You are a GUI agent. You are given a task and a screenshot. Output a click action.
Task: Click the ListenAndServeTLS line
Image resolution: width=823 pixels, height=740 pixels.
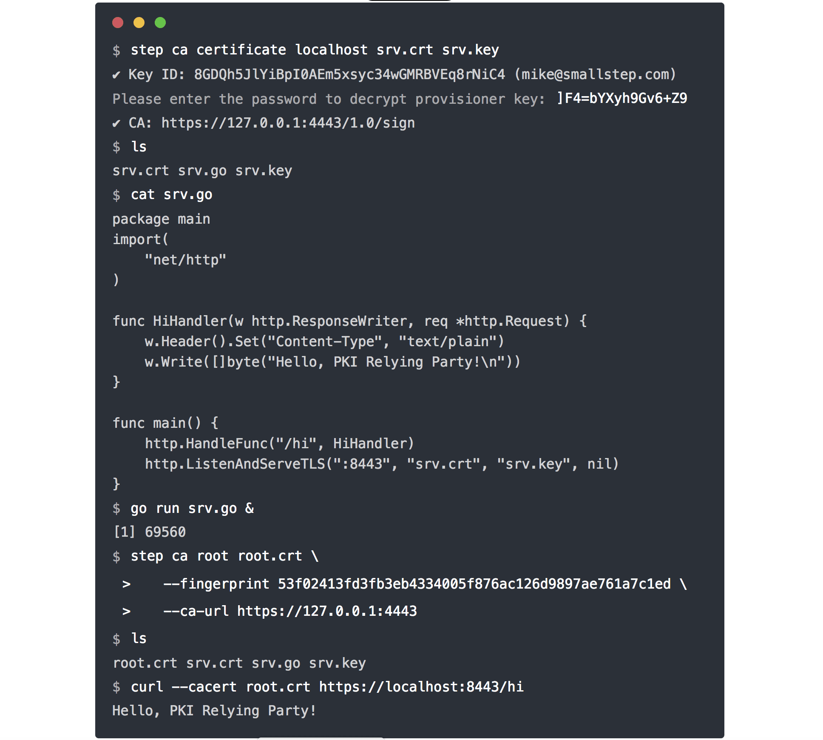click(x=381, y=464)
